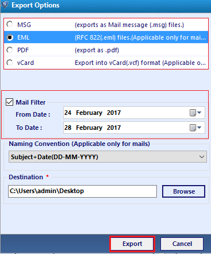Click February in the From Date field
Screen dimensions: 211x254
[89, 113]
